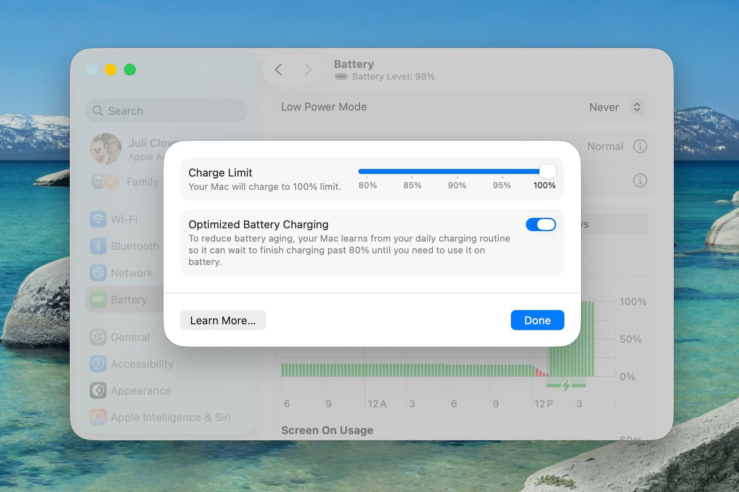Click the forward chevron in toolbar
Screen dimensions: 739x492
(308, 70)
